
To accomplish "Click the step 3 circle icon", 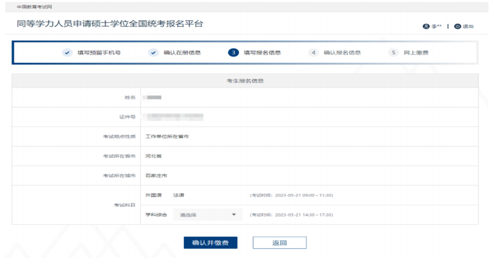I will pyautogui.click(x=233, y=53).
